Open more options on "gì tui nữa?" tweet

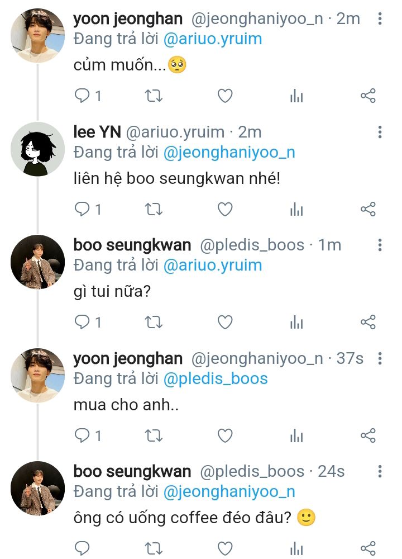pyautogui.click(x=380, y=245)
